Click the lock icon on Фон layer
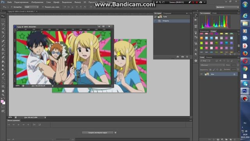Viewport: 250px width, 141px height. click(x=234, y=74)
